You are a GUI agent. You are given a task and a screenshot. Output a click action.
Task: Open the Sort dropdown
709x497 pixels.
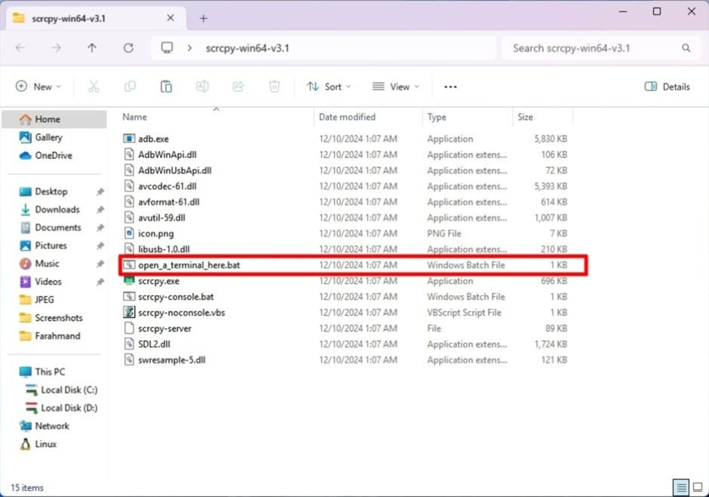329,87
